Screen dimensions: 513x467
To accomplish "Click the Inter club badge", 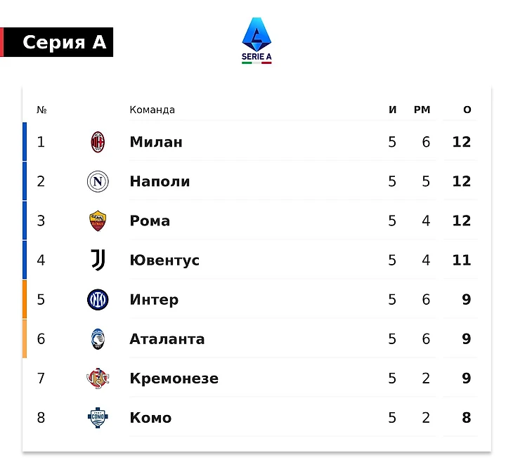I will pyautogui.click(x=98, y=300).
